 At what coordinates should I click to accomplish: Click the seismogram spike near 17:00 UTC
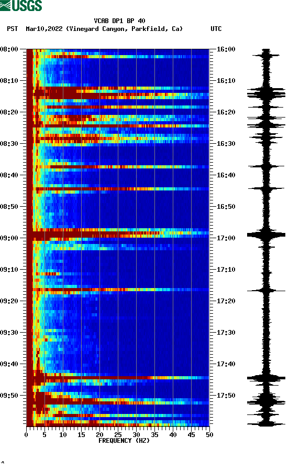[266, 235]
